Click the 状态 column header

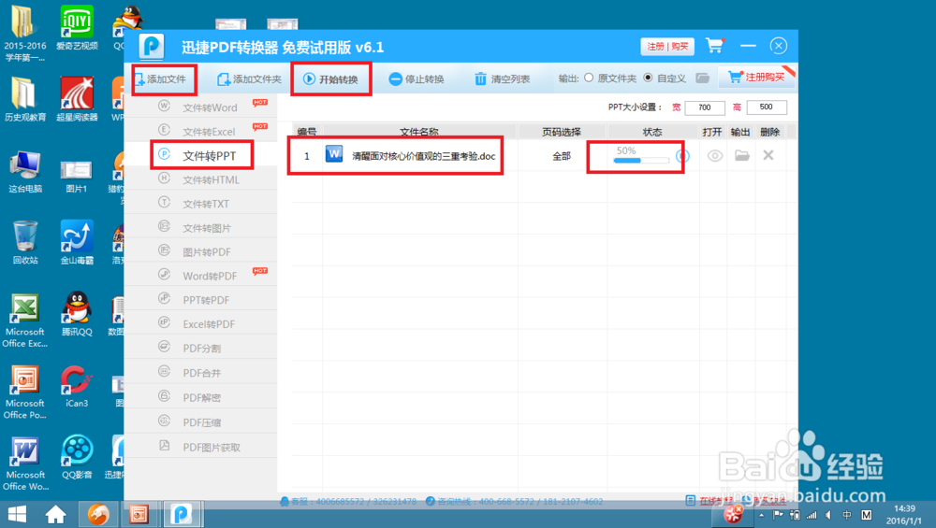pyautogui.click(x=651, y=132)
